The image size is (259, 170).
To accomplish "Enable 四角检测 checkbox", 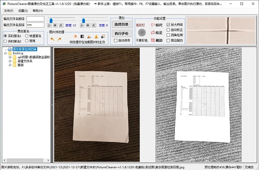I will pos(168,35).
